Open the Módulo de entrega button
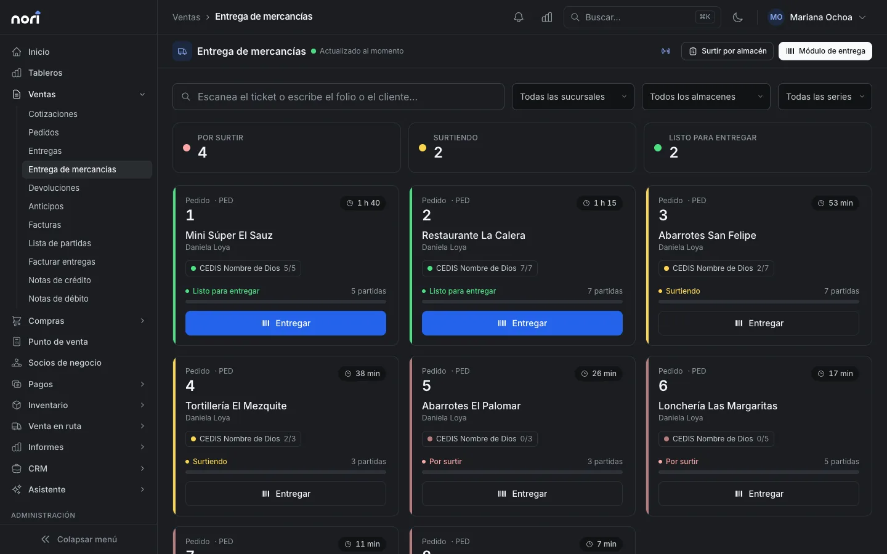This screenshot has width=887, height=554. [825, 51]
